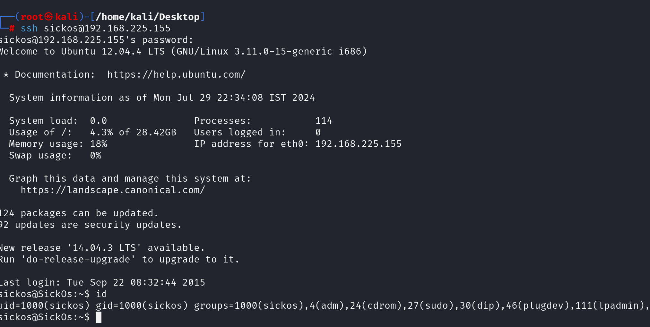Open the help.ubuntu.com documentation link
650x327 pixels.
(177, 74)
